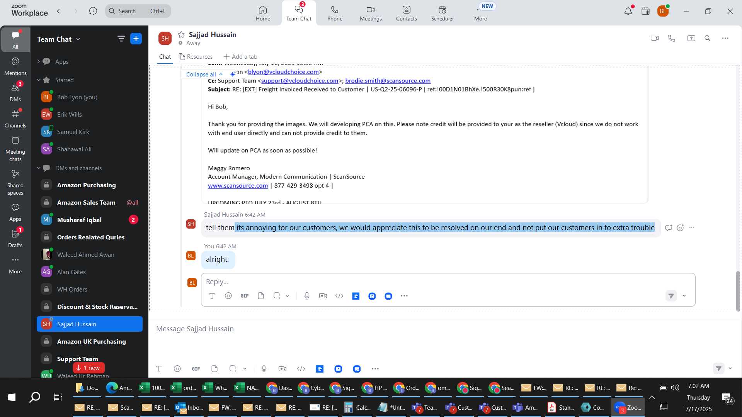Image resolution: width=742 pixels, height=417 pixels.
Task: Open the Erik Wills starred chat
Action: [x=90, y=114]
